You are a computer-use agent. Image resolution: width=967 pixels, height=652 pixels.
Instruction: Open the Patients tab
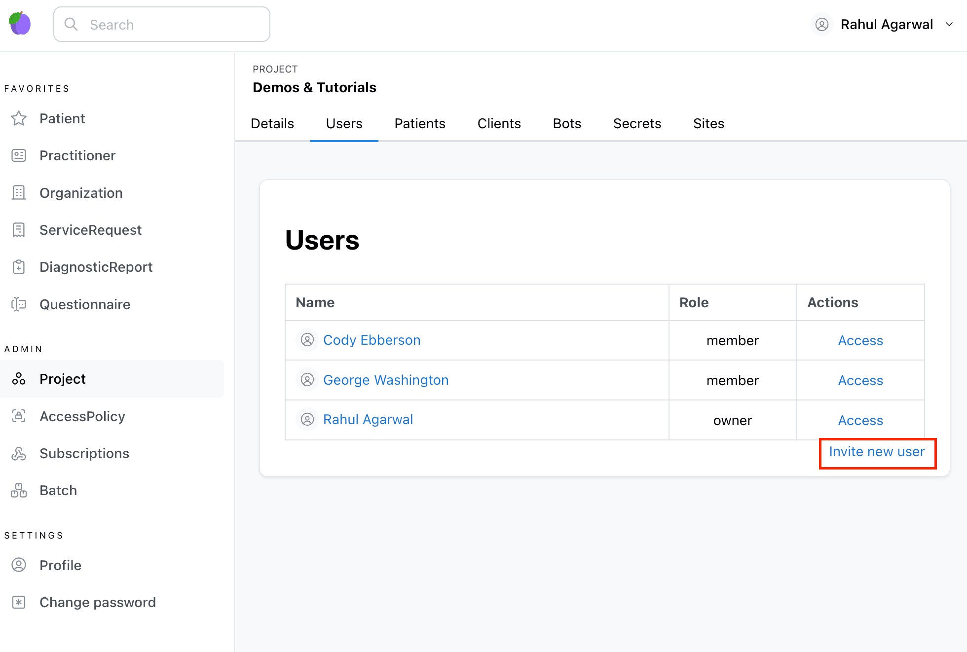tap(419, 123)
